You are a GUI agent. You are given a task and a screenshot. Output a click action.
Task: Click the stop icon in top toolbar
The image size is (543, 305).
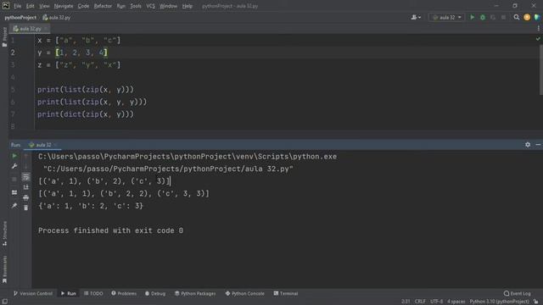(x=503, y=17)
